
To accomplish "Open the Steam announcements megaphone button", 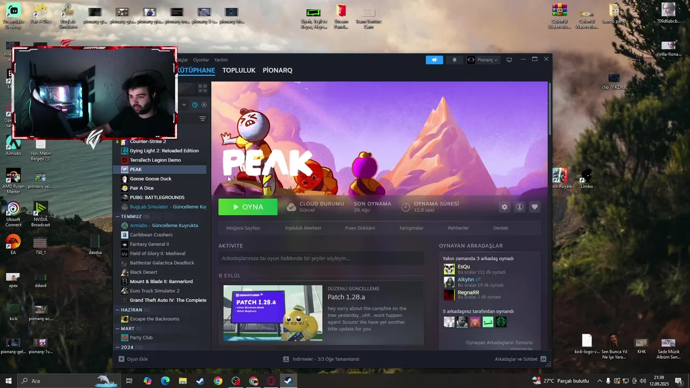I will (434, 60).
